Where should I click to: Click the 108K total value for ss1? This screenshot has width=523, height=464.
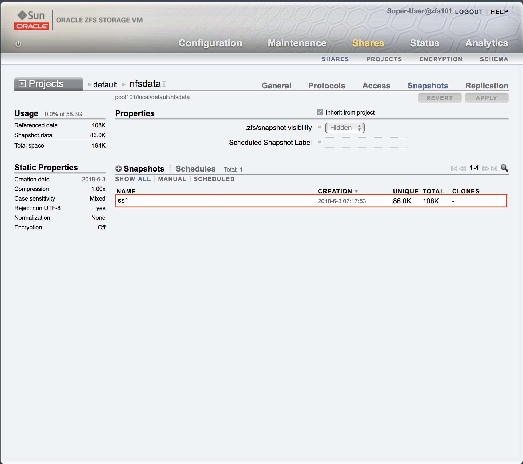(x=431, y=201)
